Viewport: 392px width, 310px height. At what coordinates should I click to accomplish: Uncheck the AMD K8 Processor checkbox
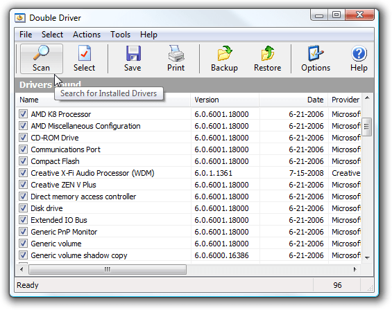coord(23,114)
